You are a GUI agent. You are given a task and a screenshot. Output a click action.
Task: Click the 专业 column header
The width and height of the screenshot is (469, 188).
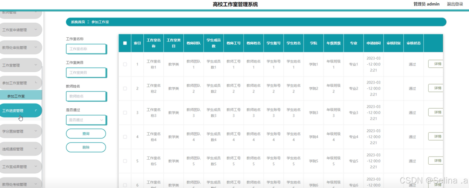353,43
